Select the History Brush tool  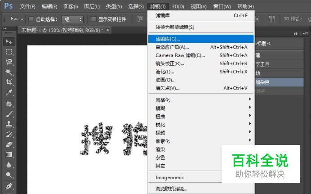(x=9, y=135)
